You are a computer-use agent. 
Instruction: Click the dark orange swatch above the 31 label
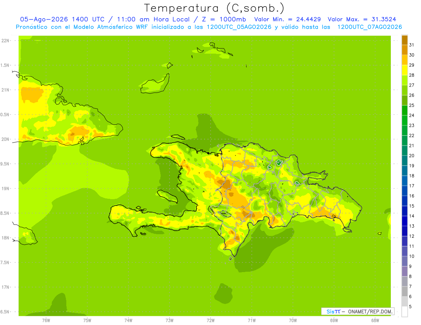[x=405, y=40]
